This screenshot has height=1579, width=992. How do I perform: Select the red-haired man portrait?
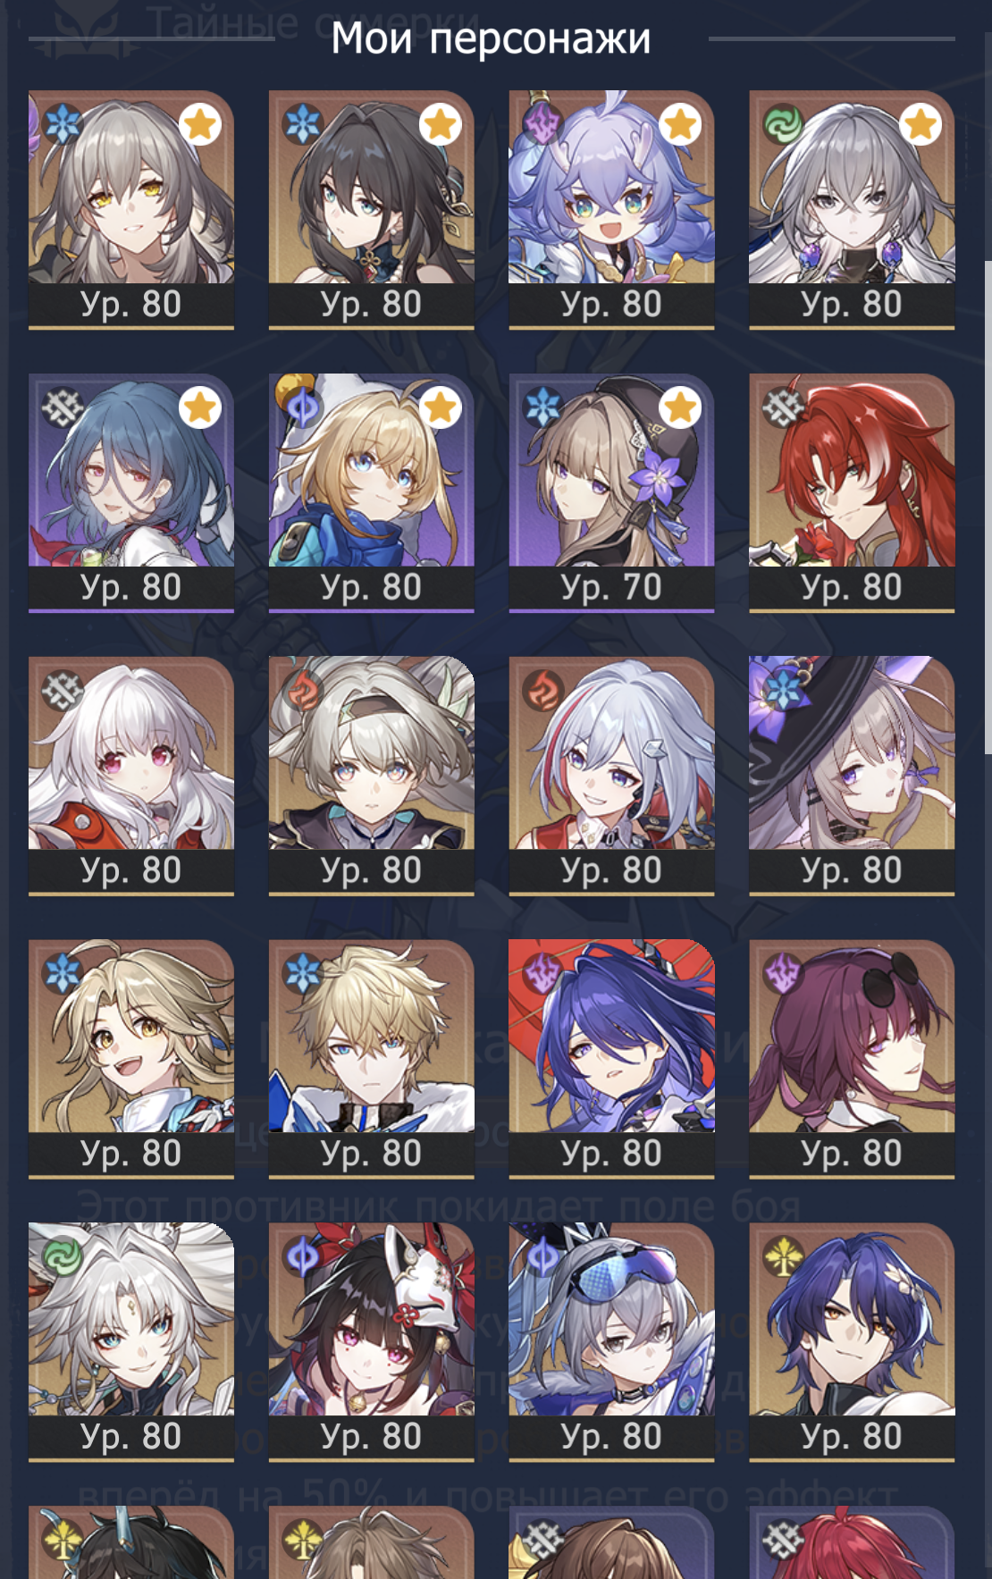coord(852,492)
